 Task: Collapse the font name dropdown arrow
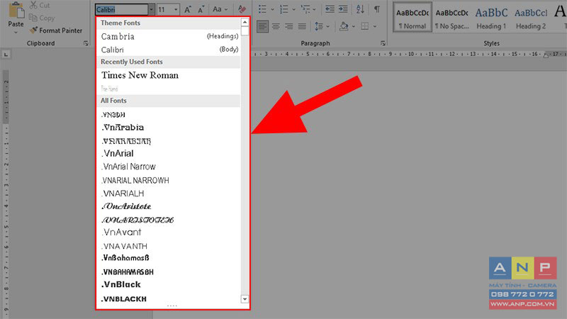coord(152,9)
